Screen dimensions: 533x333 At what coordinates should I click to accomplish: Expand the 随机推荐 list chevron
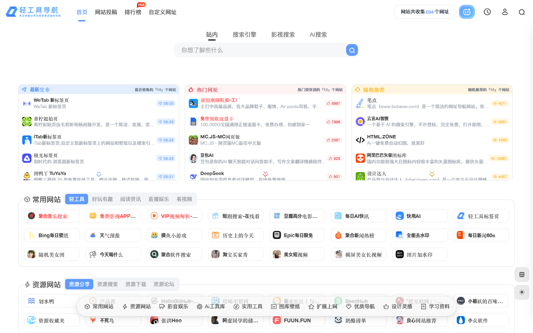coord(432,174)
